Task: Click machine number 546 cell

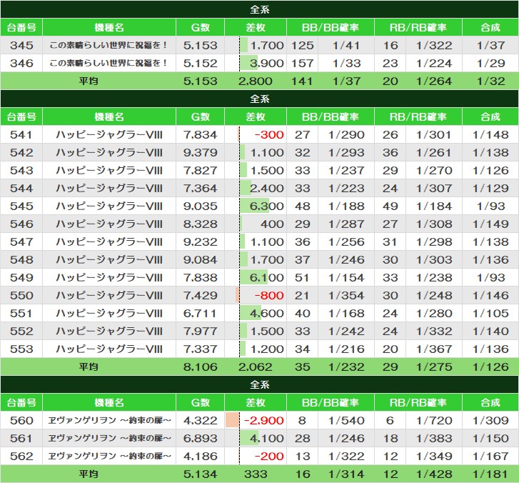Action: click(x=21, y=224)
